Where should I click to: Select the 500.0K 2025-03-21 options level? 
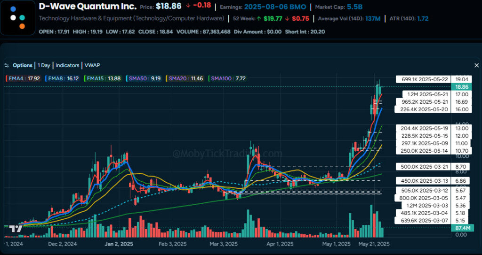click(423, 167)
